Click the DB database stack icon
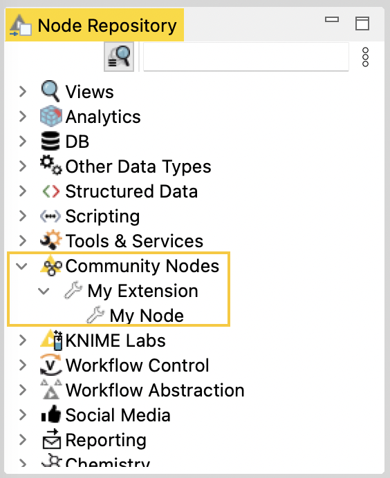390x478 pixels. [x=50, y=141]
